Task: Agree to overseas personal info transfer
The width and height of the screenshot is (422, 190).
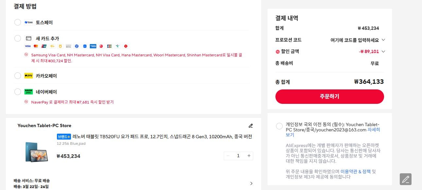Action: 279,126
